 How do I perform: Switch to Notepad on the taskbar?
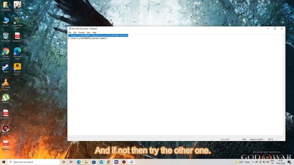click(131, 162)
